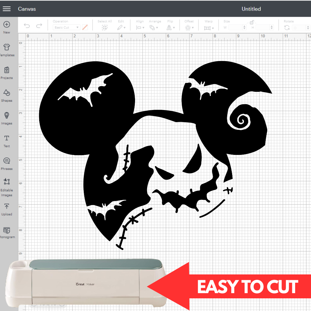Click the Undo arrow

click(x=27, y=26)
